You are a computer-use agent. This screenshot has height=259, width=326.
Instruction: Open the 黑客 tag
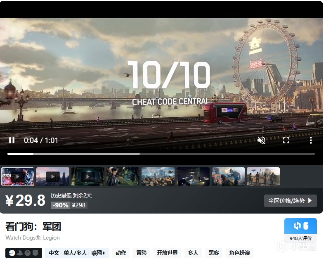(x=213, y=253)
